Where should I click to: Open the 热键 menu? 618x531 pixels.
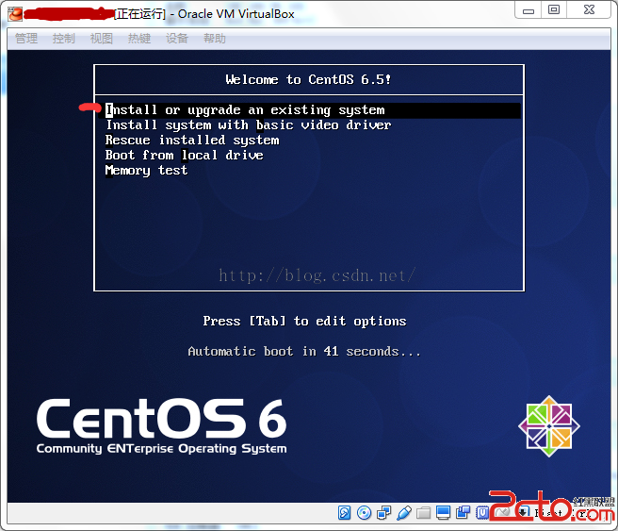[x=139, y=39]
